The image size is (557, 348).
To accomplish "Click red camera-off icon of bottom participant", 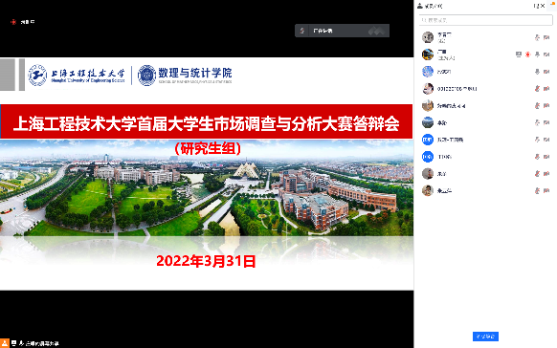I will point(546,190).
